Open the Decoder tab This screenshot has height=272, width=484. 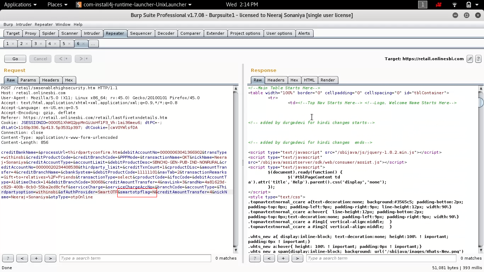[166, 33]
